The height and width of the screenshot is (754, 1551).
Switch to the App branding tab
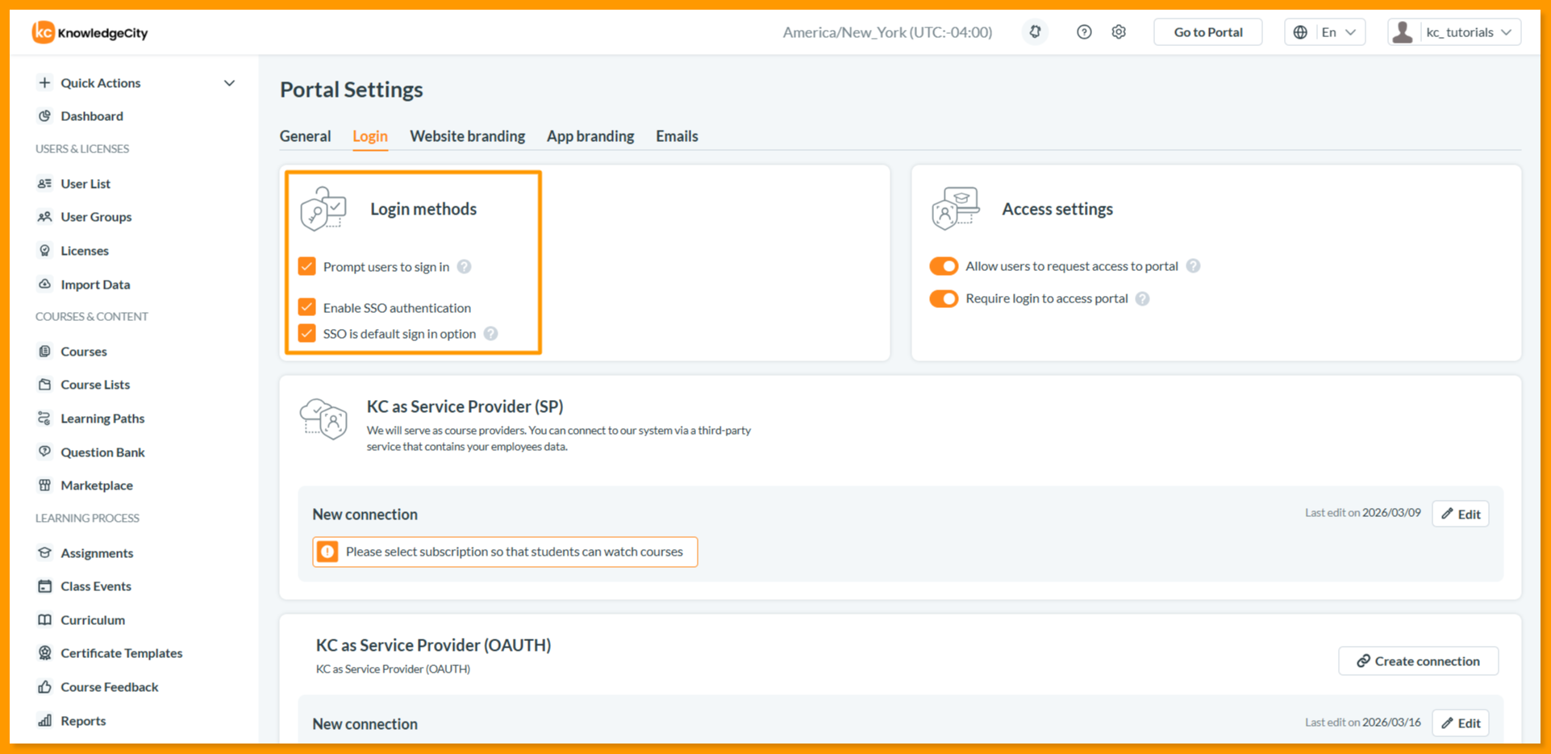click(x=590, y=136)
